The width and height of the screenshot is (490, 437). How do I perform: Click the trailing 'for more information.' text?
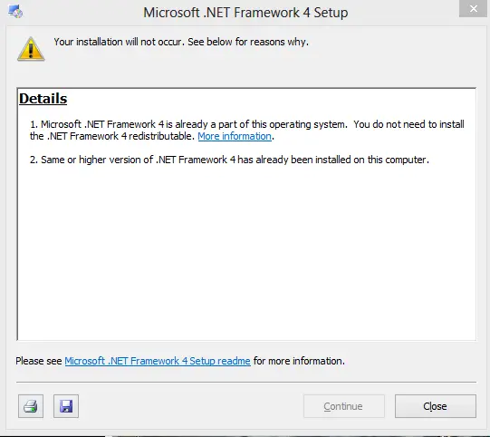coord(299,361)
